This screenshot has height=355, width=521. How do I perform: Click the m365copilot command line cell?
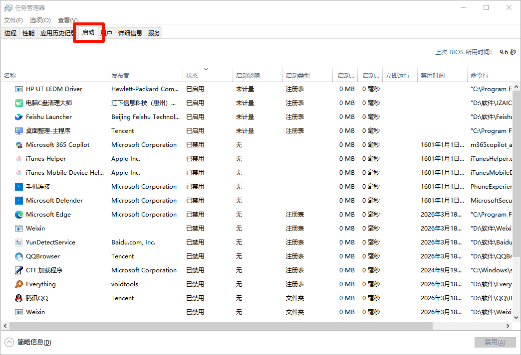492,145
